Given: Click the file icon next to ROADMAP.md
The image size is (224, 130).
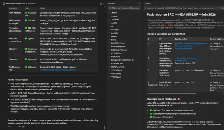Looking at the screenshot, I should (109, 67).
